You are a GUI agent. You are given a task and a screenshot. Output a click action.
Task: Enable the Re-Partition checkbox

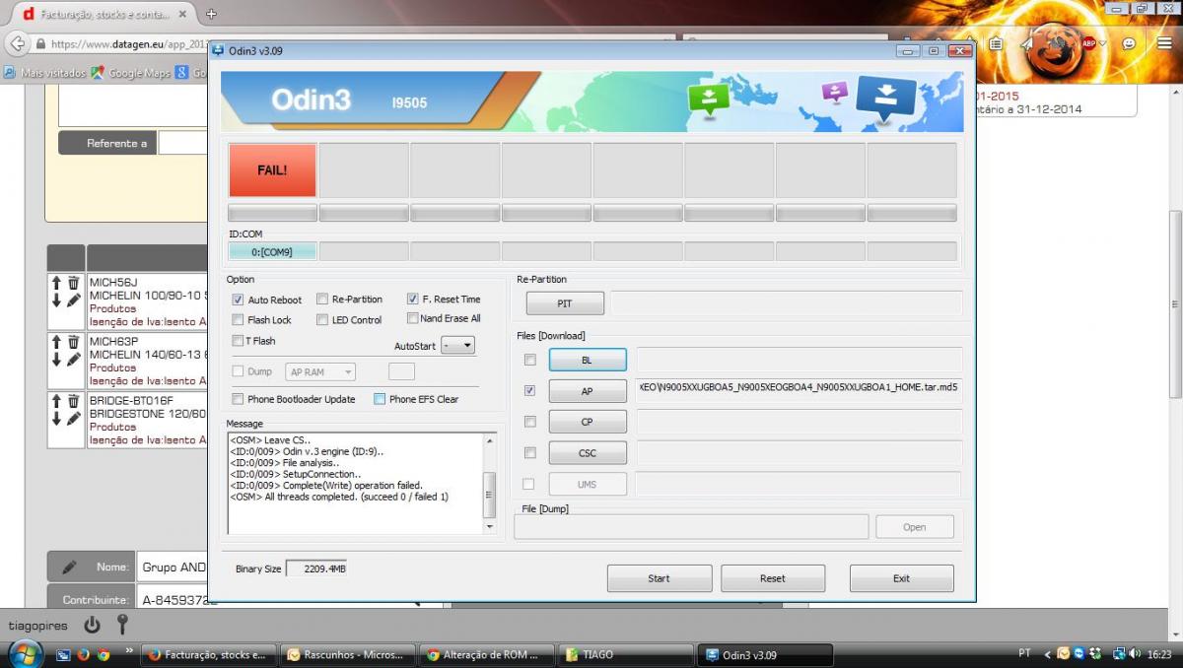click(322, 299)
